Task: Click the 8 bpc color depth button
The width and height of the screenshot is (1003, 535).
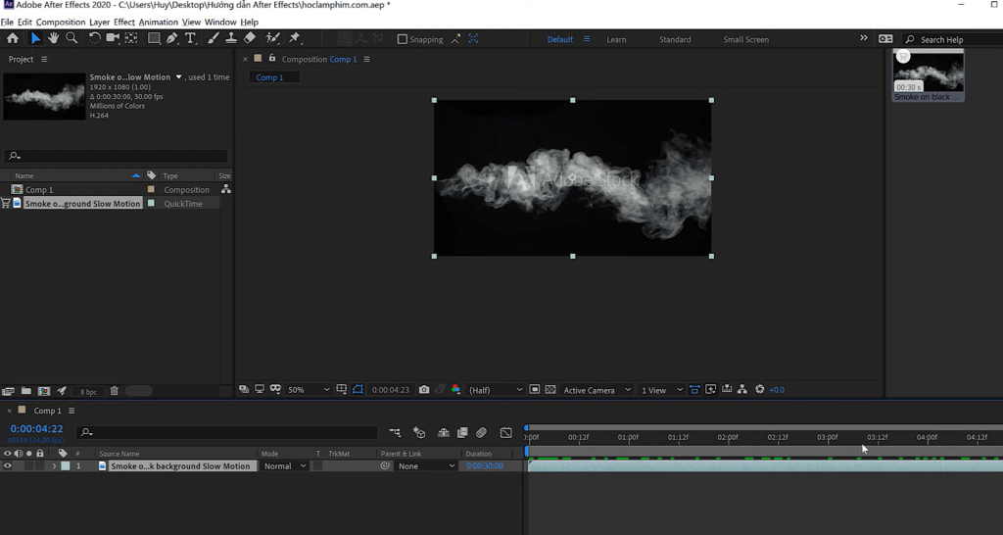Action: click(88, 392)
